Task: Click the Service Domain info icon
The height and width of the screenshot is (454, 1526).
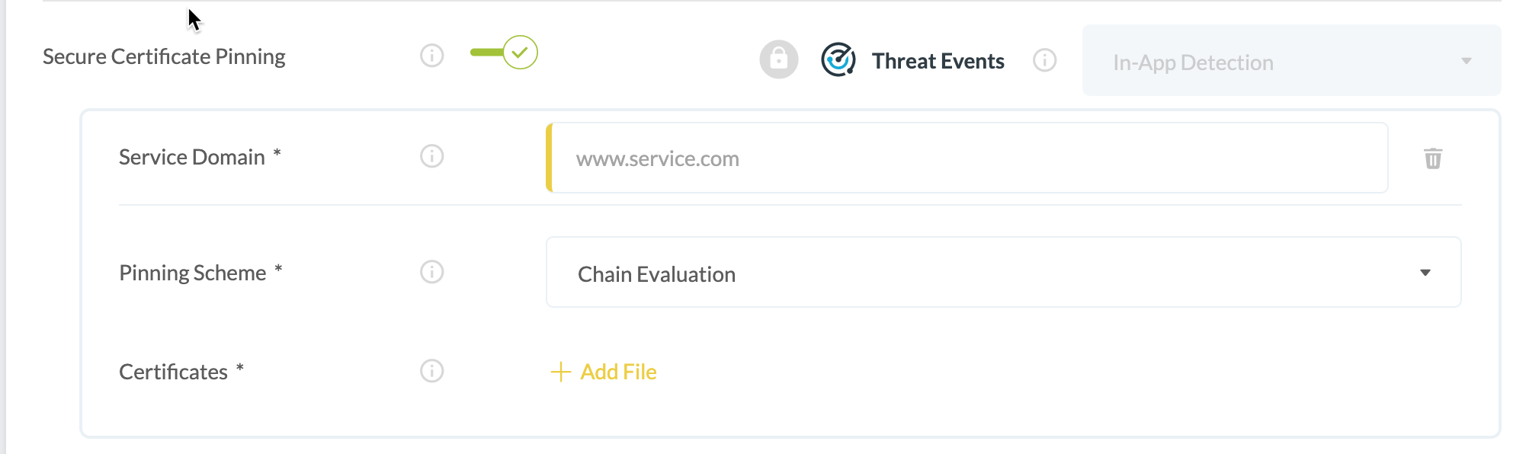Action: click(x=432, y=156)
